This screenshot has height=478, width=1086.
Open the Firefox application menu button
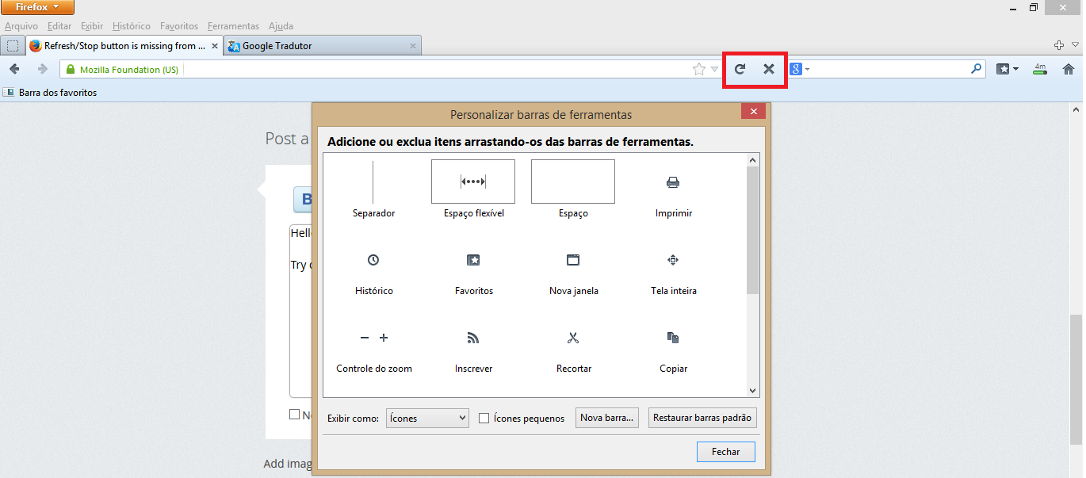pyautogui.click(x=38, y=7)
